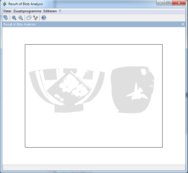Open the Editieren menu
Image resolution: width=188 pixels, height=173 pixels.
click(50, 11)
